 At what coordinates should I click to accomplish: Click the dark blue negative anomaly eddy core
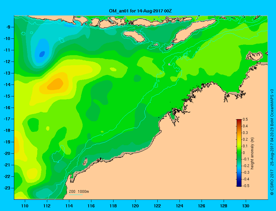click(42, 54)
